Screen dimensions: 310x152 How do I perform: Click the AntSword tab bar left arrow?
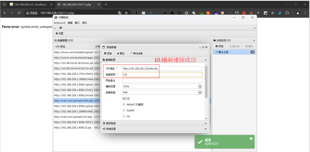[x=55, y=28]
